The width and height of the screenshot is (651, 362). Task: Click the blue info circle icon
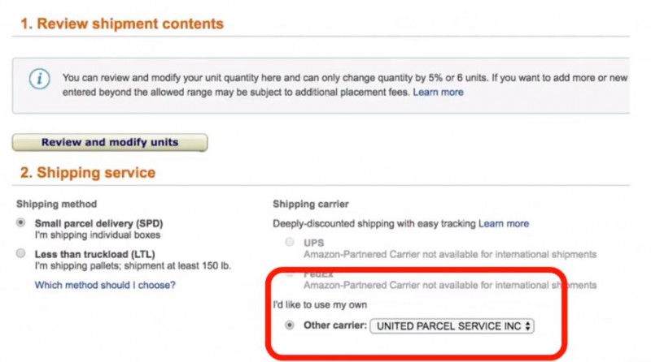click(40, 79)
